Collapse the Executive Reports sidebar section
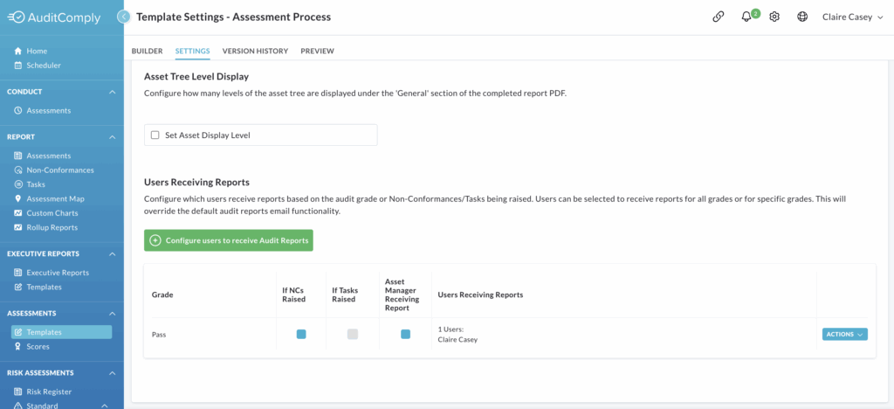The image size is (894, 409). click(113, 253)
